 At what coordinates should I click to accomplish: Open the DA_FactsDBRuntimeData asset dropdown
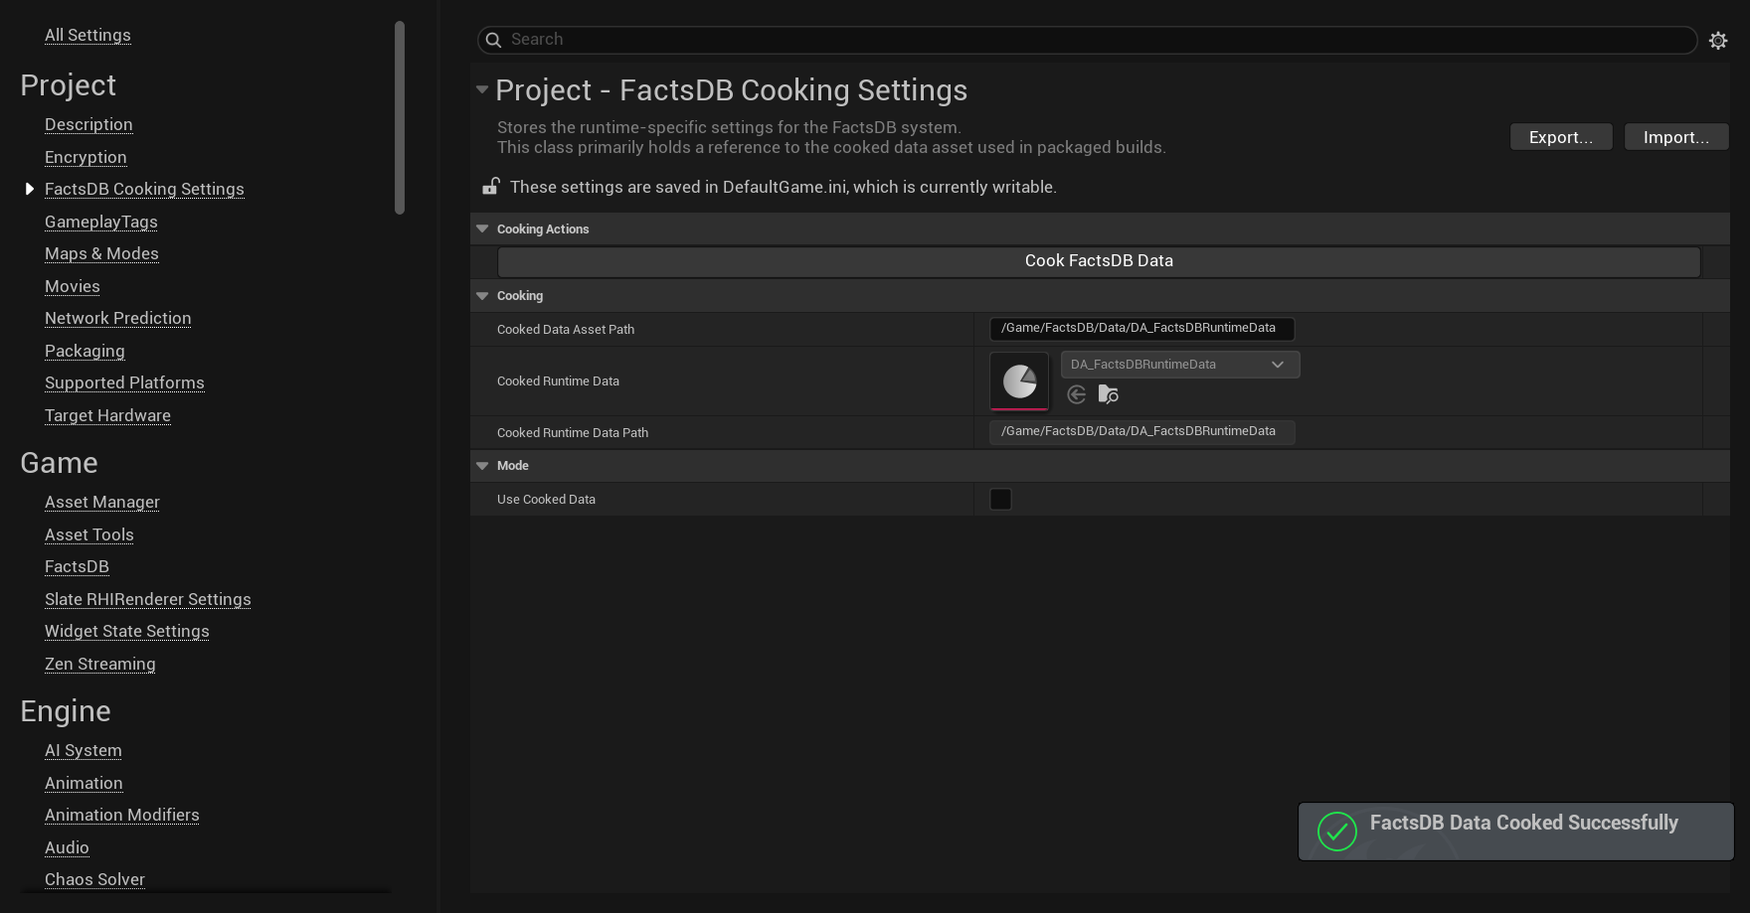click(x=1180, y=365)
